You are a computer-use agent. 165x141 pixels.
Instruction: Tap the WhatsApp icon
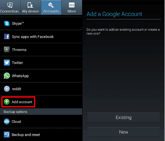click(x=7, y=76)
